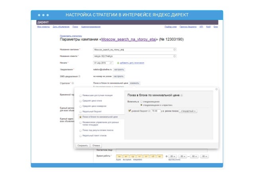Open 'Мои клиенты' top menu link

(x=43, y=27)
